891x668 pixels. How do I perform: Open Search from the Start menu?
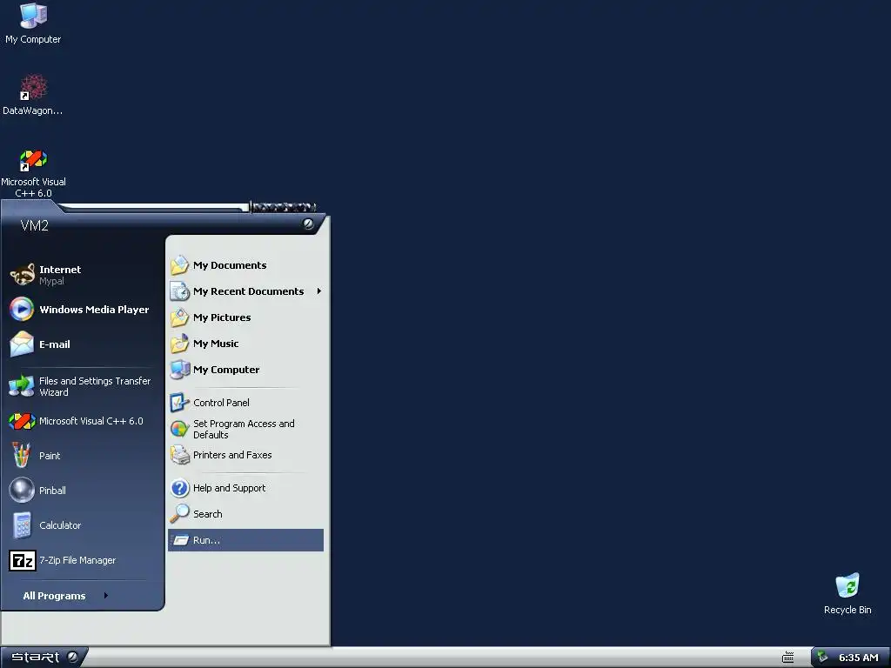pos(245,514)
